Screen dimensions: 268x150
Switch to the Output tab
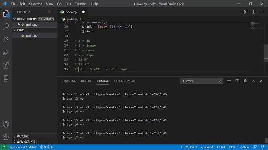coord(86,81)
